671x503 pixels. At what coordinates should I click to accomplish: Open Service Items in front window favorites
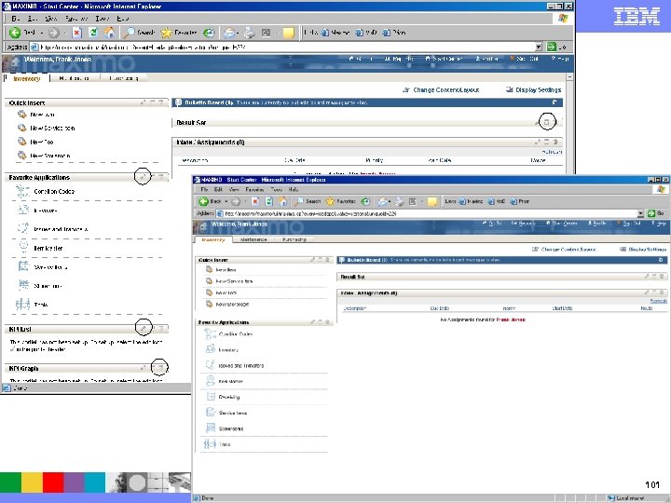(x=233, y=413)
